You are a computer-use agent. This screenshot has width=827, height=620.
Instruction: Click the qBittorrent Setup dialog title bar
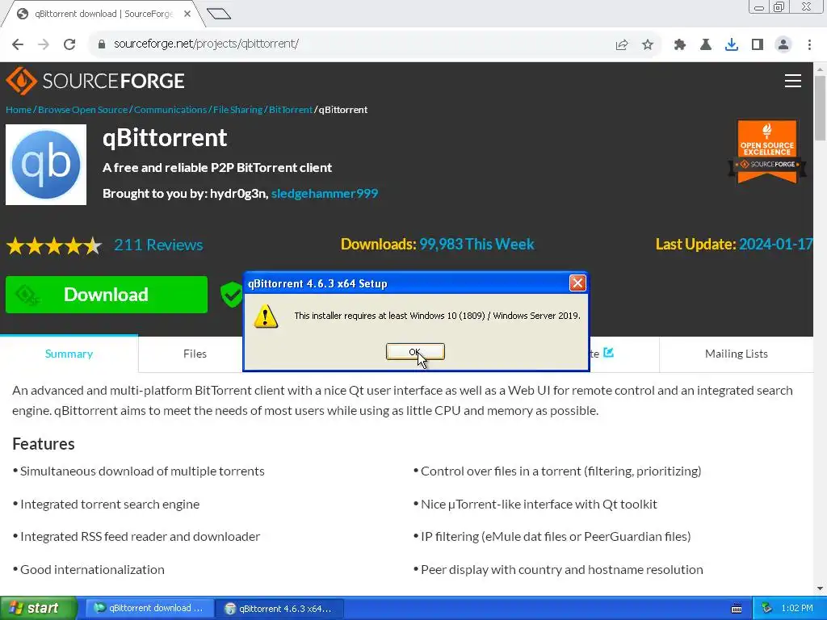(x=406, y=283)
